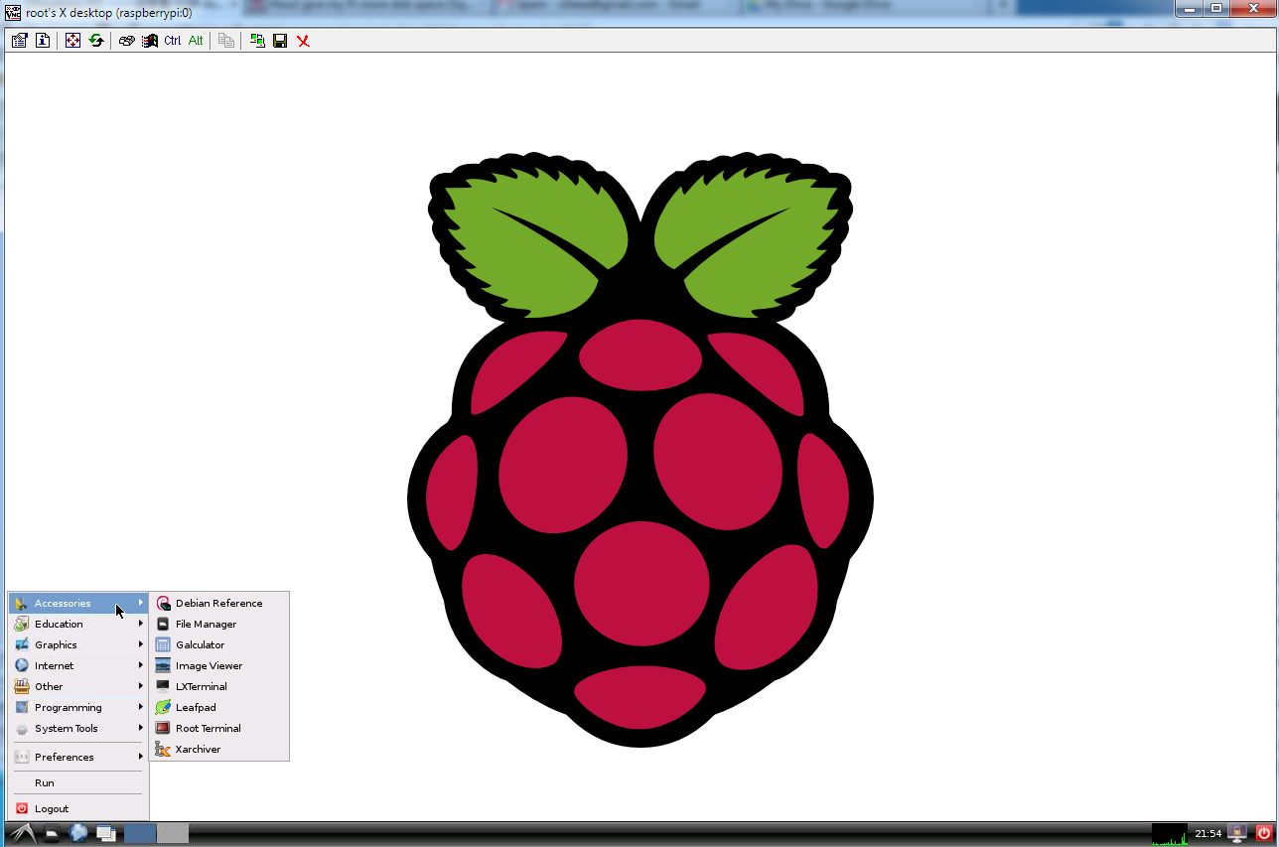Expand Programming submenu arrow

141,708
